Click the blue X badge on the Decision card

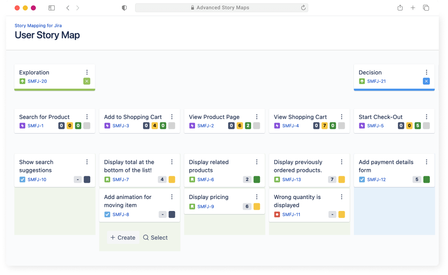426,81
